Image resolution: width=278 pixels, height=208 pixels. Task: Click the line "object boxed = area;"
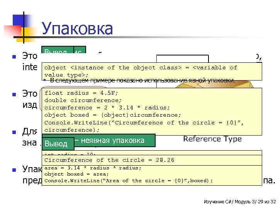click(x=76, y=174)
